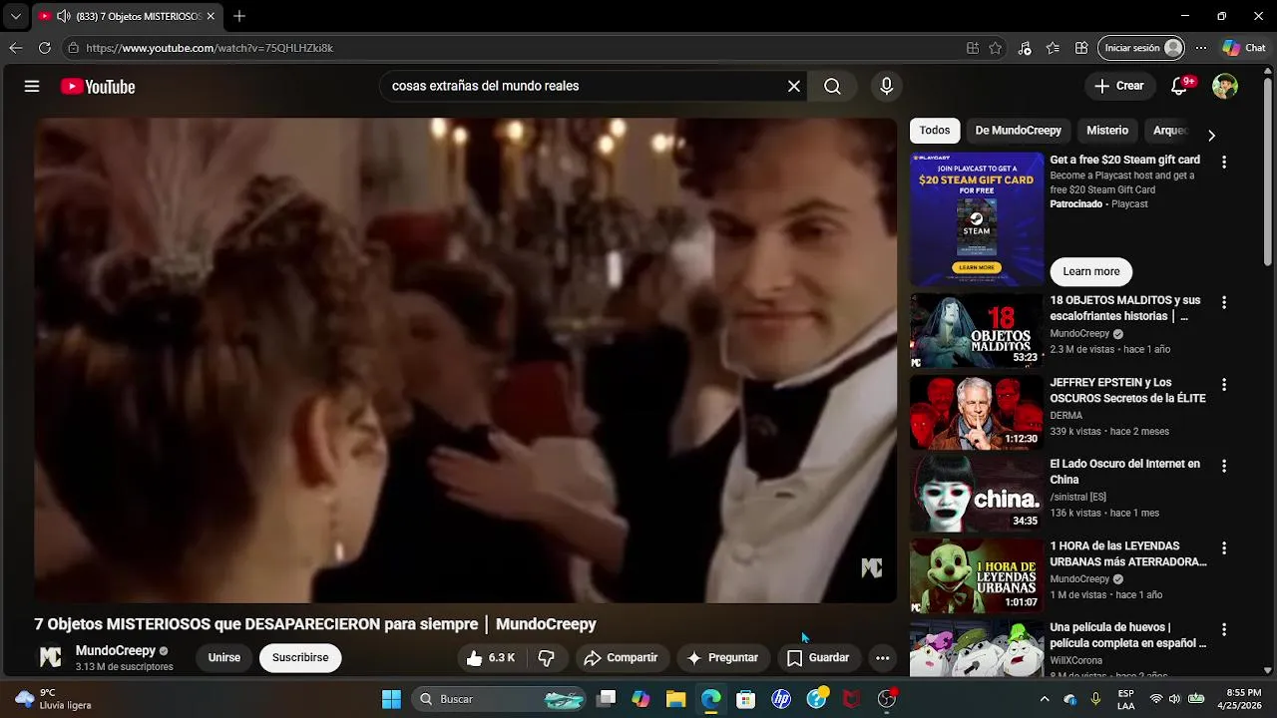This screenshot has height=718, width=1277.
Task: Dislike the video with thumbs down
Action: 546,658
